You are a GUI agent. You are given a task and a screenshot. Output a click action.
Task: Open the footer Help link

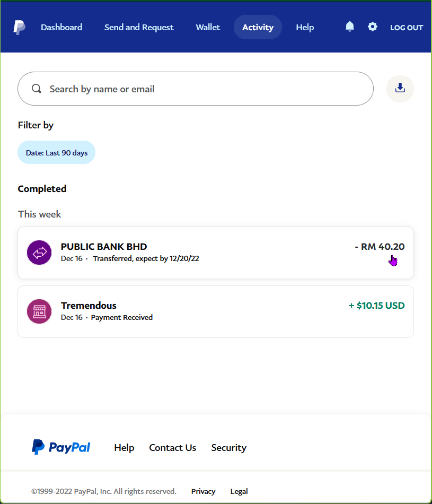pos(124,447)
